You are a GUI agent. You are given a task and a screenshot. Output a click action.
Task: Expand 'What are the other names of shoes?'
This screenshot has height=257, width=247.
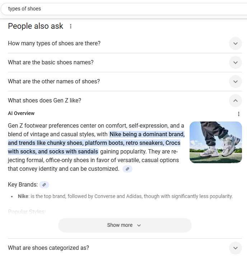click(x=235, y=82)
